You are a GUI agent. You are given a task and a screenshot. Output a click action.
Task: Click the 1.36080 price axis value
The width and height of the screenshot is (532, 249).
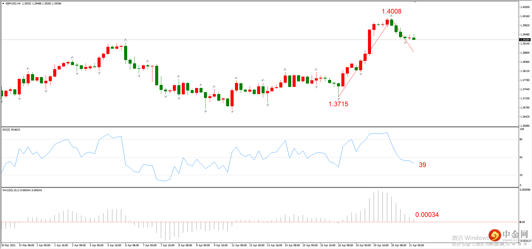pyautogui.click(x=525, y=126)
